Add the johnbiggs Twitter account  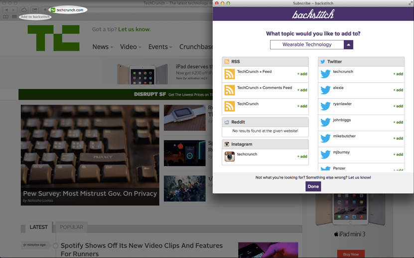[x=398, y=122]
